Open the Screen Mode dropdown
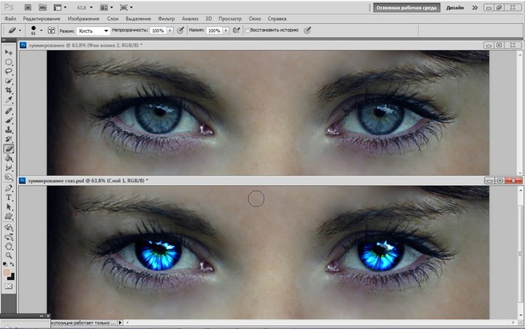The image size is (525, 329). (126, 7)
